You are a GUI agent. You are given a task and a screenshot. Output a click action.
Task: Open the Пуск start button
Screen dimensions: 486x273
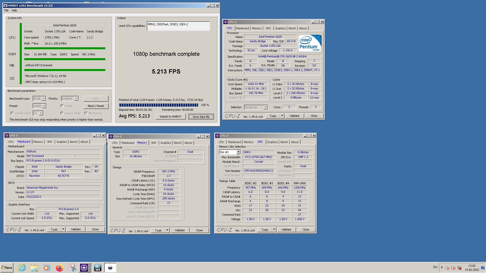click(7, 267)
